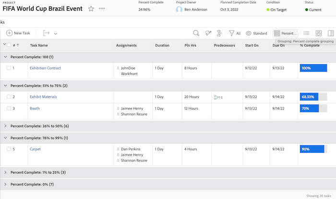Expand Percent Complete 26% to 50% group
The image size is (336, 199).
5,126
